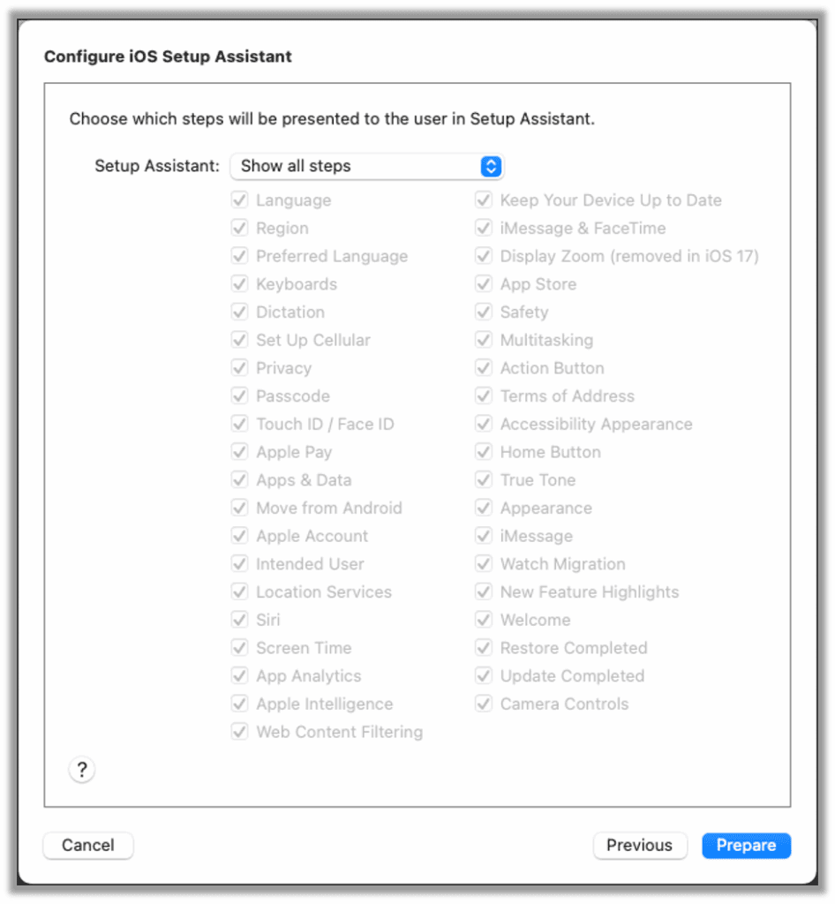The height and width of the screenshot is (904, 835).
Task: Toggle the iMessage & FaceTime step
Action: (483, 228)
